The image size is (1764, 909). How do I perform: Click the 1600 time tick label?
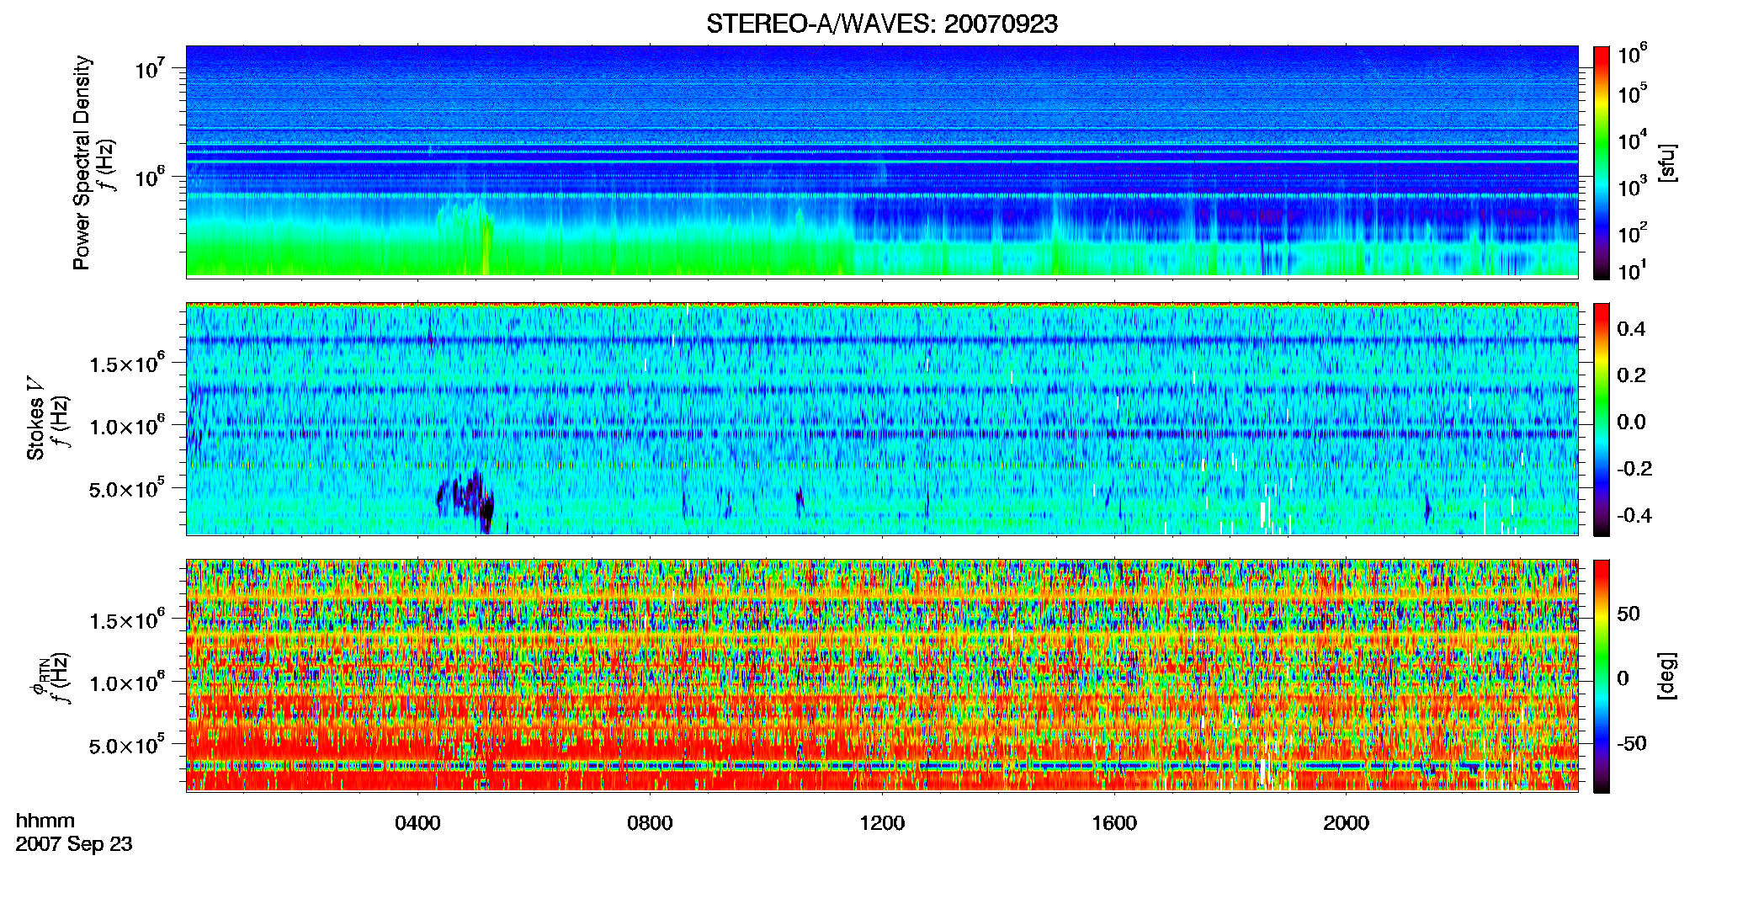click(x=1114, y=823)
